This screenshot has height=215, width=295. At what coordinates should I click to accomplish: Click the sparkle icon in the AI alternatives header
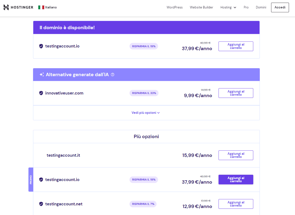(42, 74)
